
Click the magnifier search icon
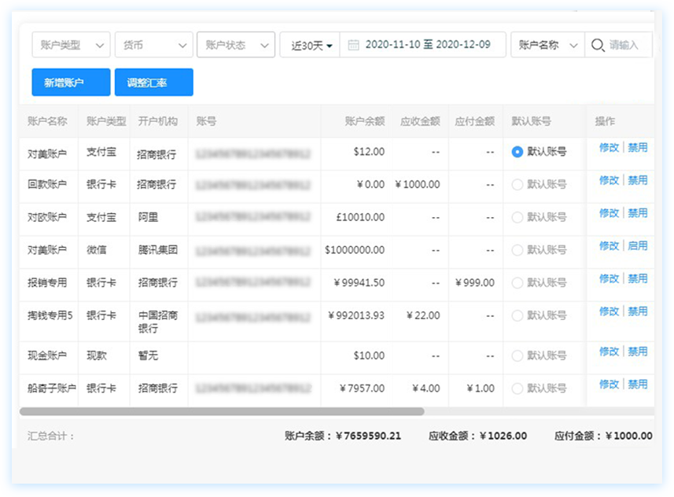(x=598, y=45)
